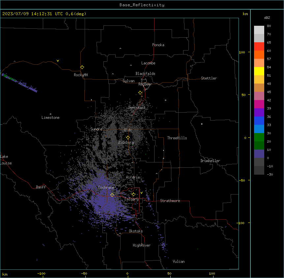The height and width of the screenshot is (278, 284).
Task: Click the Sundre town label
Action: point(96,129)
